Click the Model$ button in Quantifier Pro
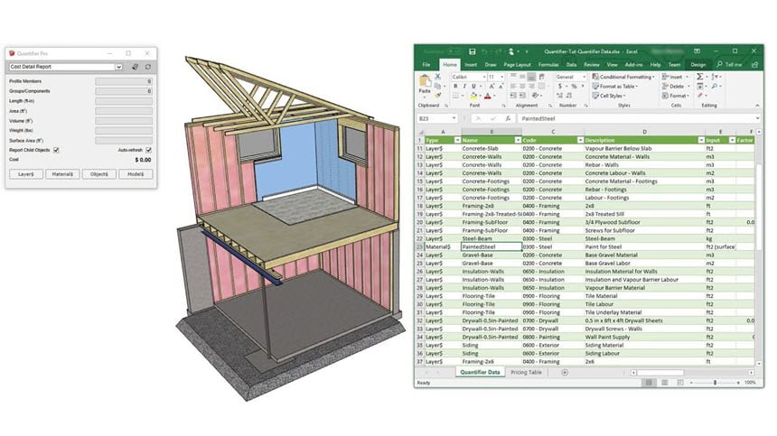Image resolution: width=777 pixels, height=436 pixels. point(136,174)
